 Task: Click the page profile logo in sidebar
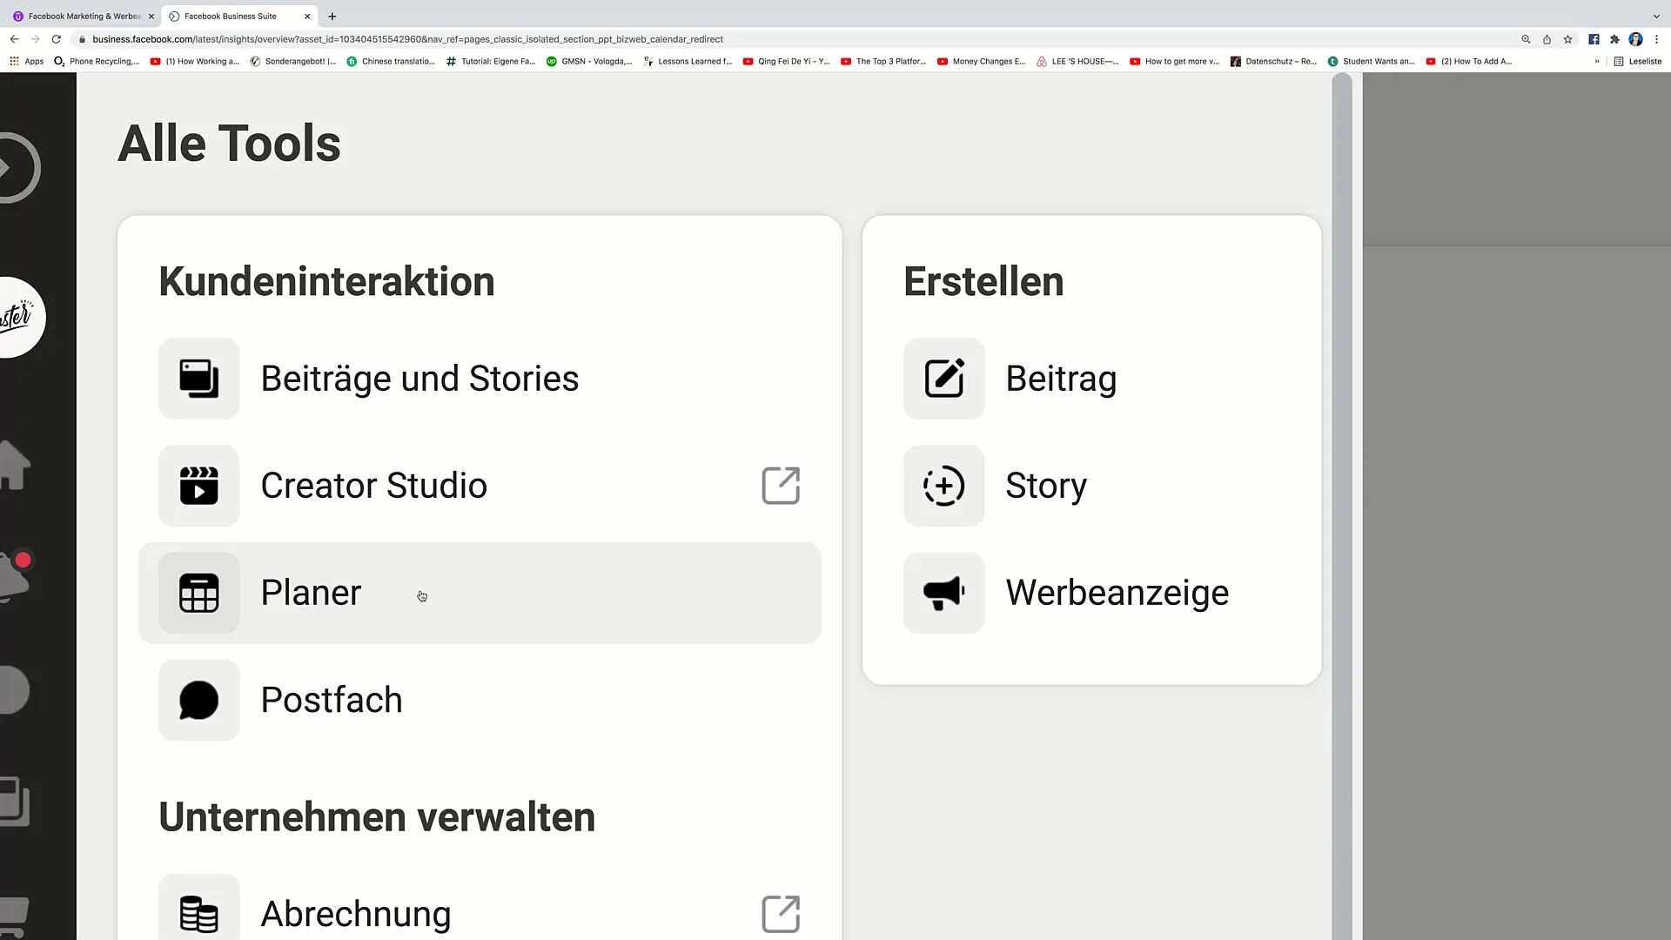click(x=21, y=318)
